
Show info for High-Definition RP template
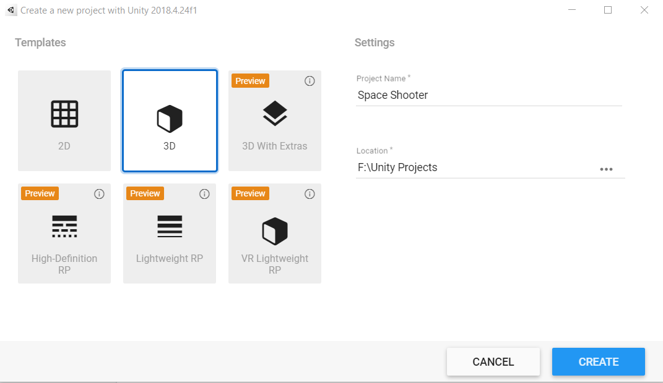pos(99,194)
